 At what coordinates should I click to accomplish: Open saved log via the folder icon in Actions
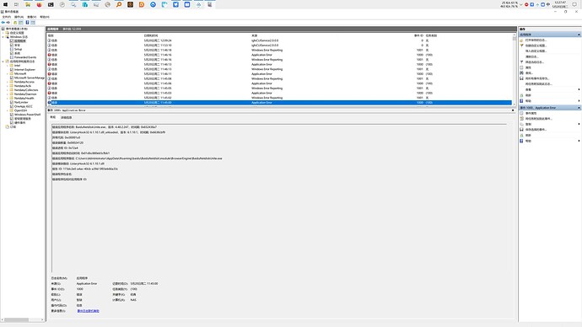521,40
